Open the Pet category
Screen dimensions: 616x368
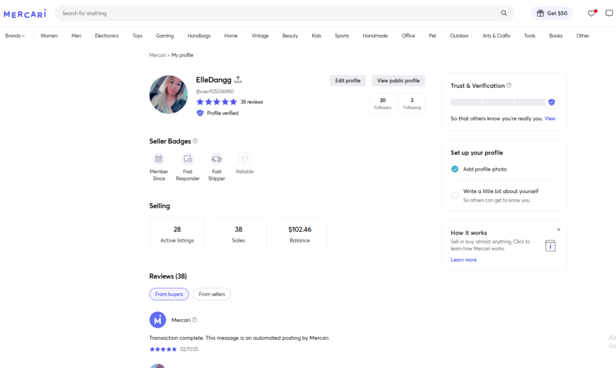pos(433,35)
